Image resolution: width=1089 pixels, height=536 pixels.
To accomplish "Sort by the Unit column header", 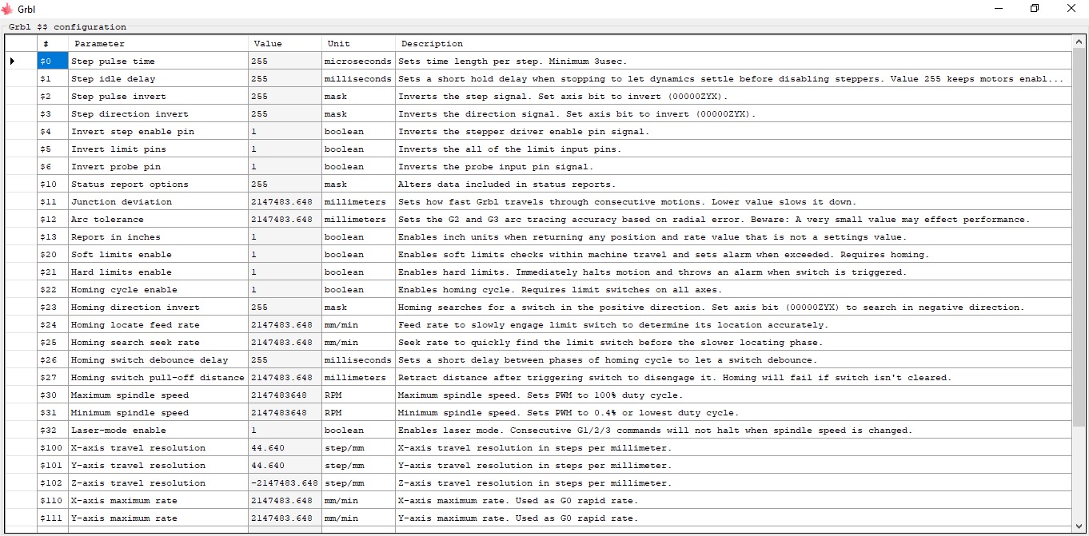I will (x=358, y=43).
